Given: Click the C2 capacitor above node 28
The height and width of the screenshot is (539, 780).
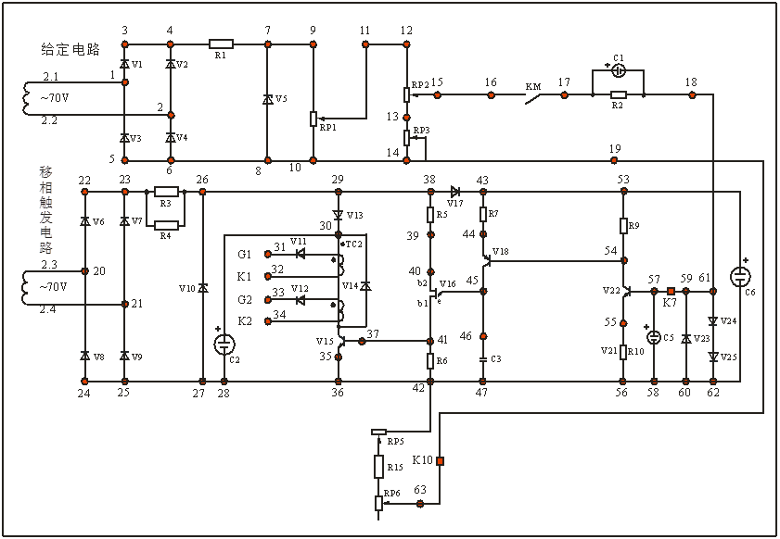Looking at the screenshot, I should tap(224, 344).
